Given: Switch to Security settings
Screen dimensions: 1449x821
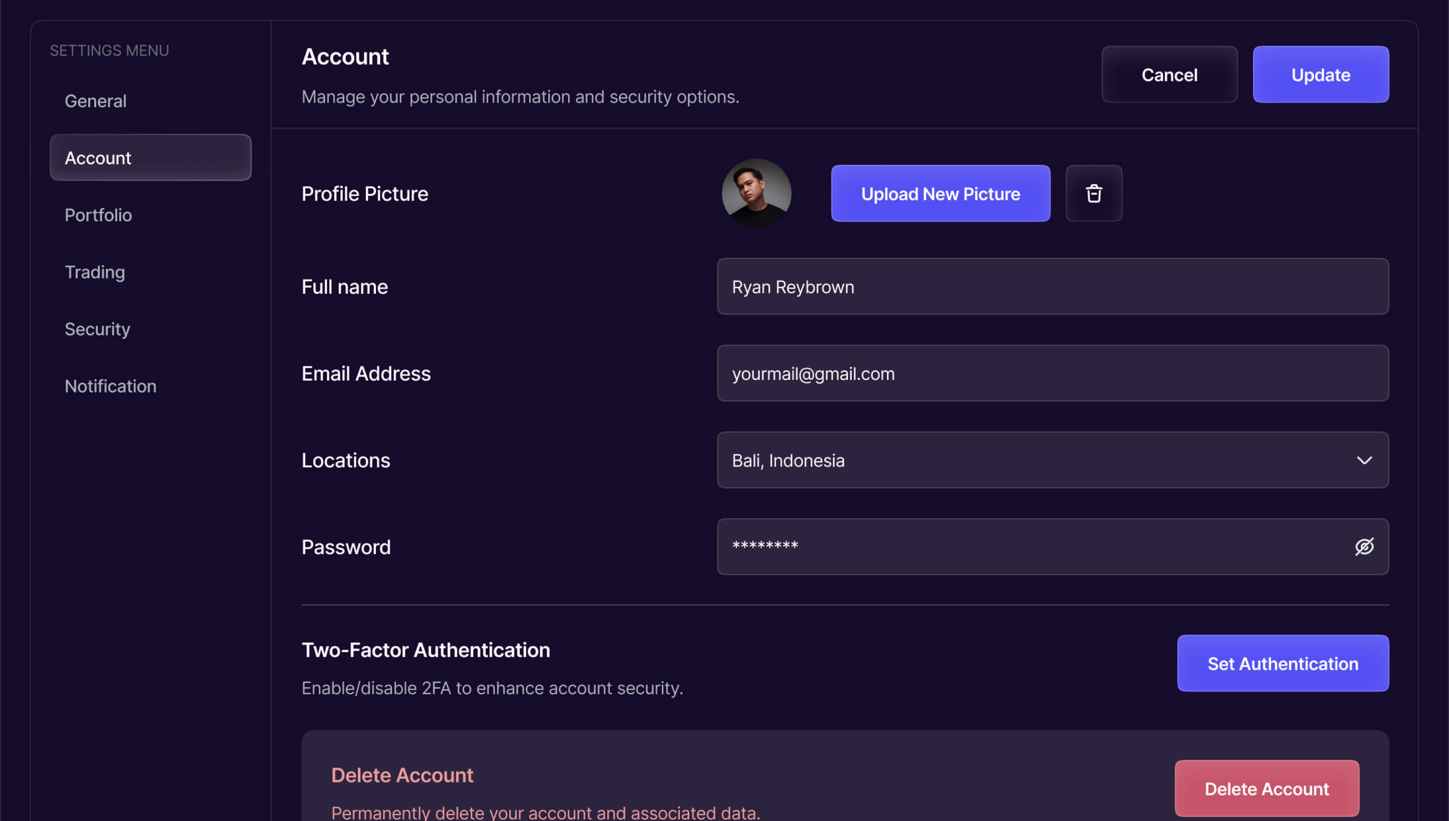Looking at the screenshot, I should [x=97, y=329].
